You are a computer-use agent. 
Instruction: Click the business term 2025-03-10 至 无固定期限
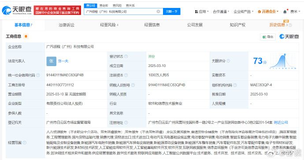click(66, 94)
